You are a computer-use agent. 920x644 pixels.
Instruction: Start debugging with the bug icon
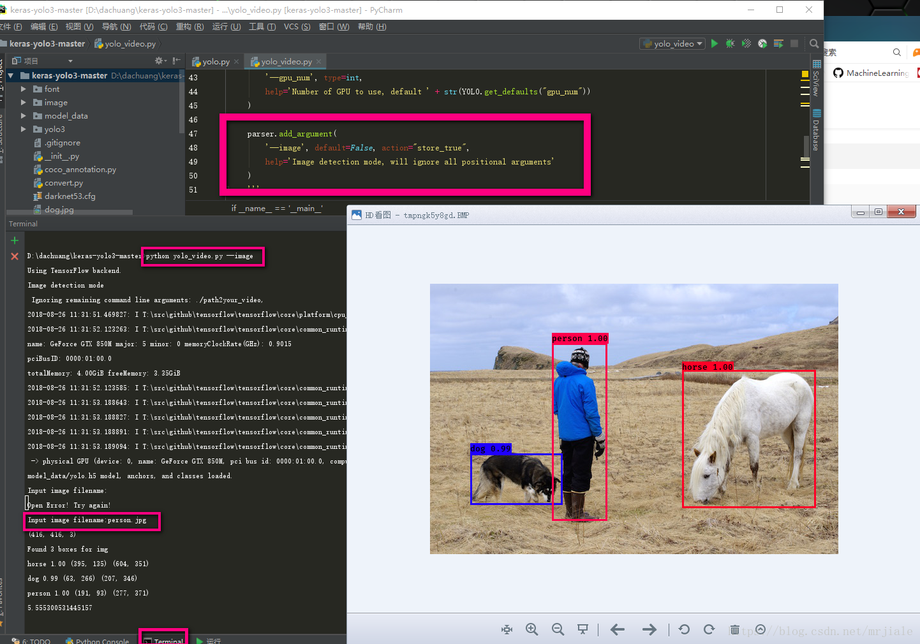(x=731, y=43)
